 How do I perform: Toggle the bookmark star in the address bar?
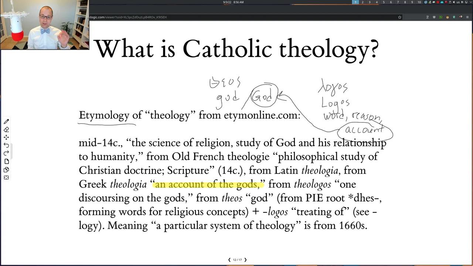(399, 17)
